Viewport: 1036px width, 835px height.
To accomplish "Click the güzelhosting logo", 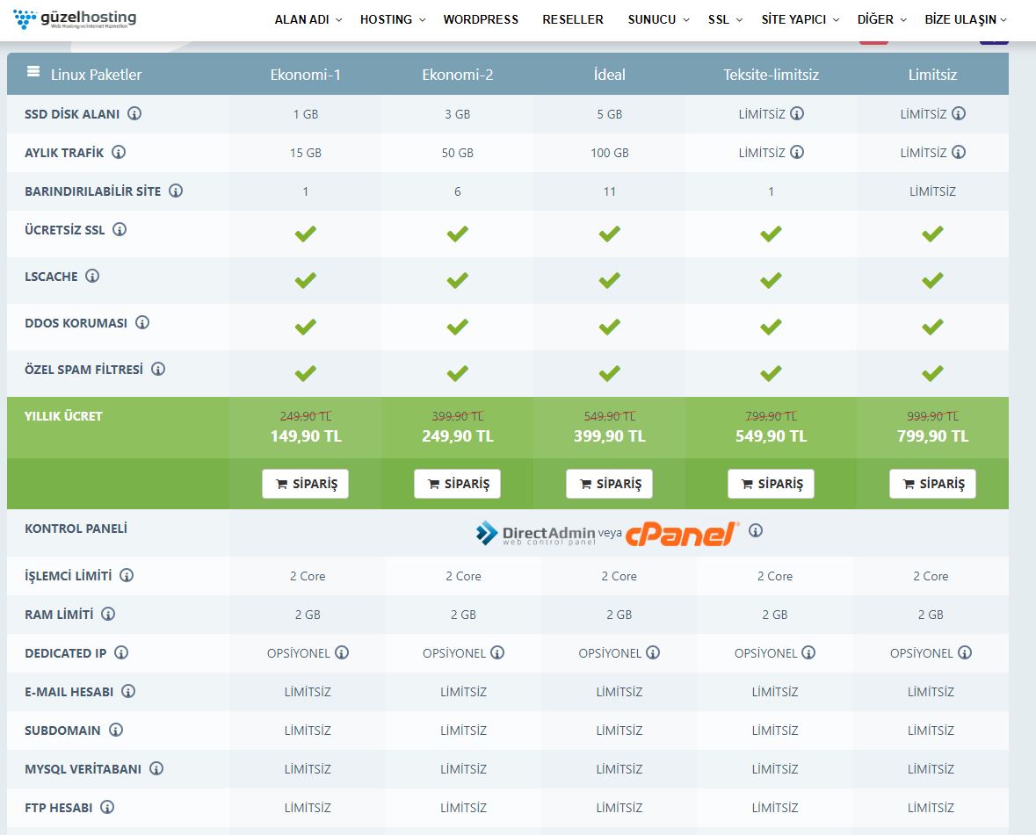I will coord(75,19).
